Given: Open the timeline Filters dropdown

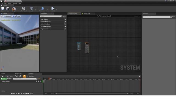Looking at the screenshot, I should click(10, 79).
